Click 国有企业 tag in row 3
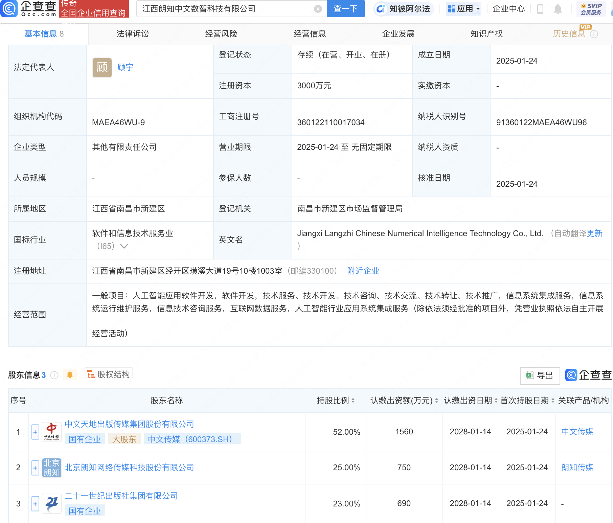This screenshot has height=523, width=613. [85, 511]
